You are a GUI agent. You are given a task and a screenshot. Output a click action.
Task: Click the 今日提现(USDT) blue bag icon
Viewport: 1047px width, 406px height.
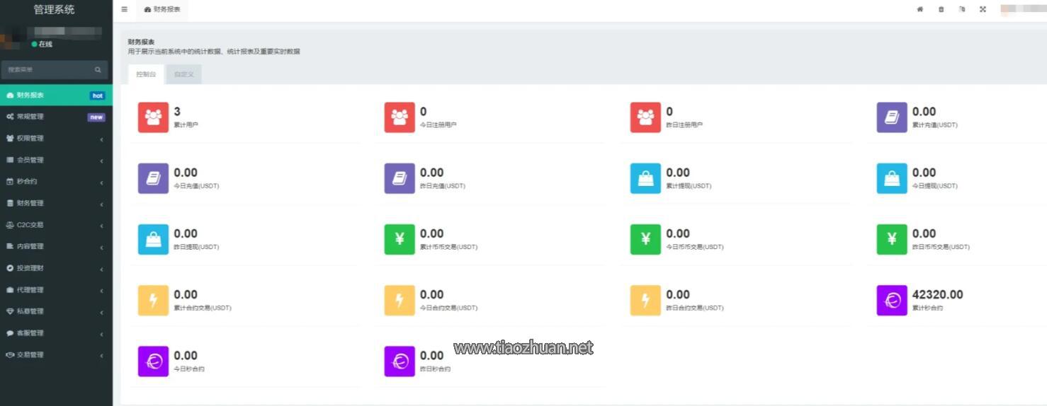tap(892, 178)
